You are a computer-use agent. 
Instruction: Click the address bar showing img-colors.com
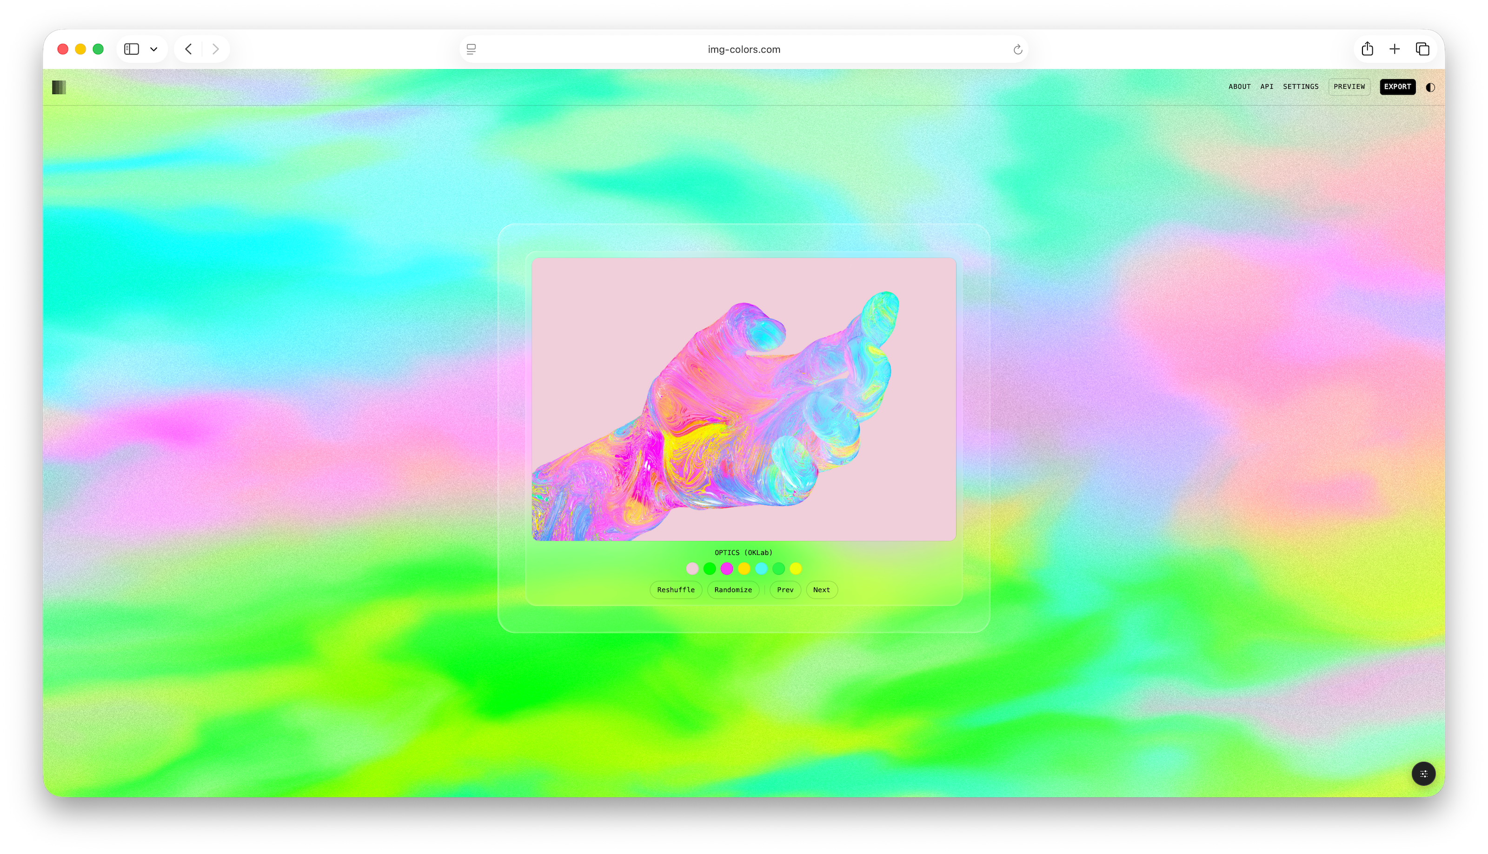tap(743, 49)
